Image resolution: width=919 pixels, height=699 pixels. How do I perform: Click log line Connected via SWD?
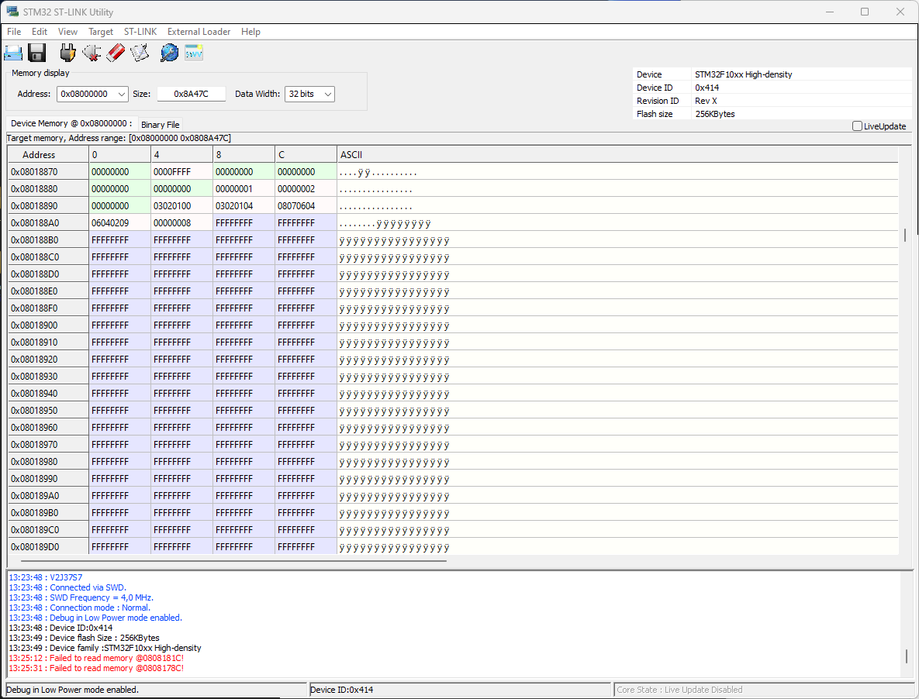(x=67, y=587)
